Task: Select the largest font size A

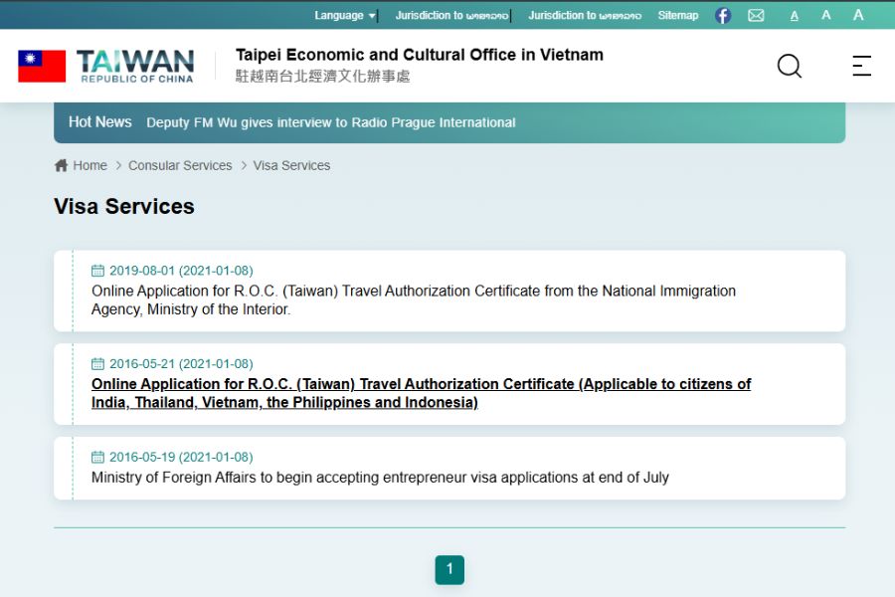Action: point(858,15)
